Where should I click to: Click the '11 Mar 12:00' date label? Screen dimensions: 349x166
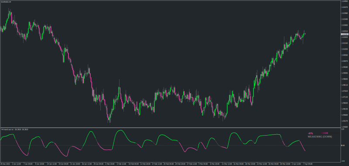[x=227, y=164]
